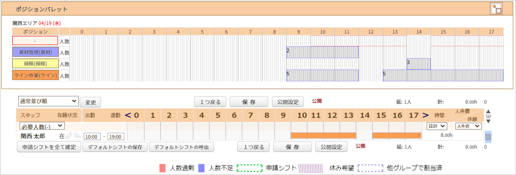Select 掃除(掃除) yellow position
The height and width of the screenshot is (175, 516).
35,63
